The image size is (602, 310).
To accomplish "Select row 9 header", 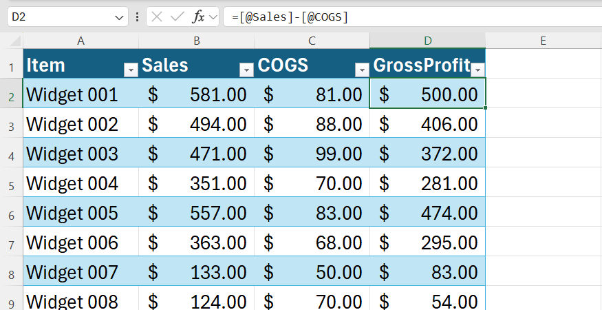I will pyautogui.click(x=11, y=298).
